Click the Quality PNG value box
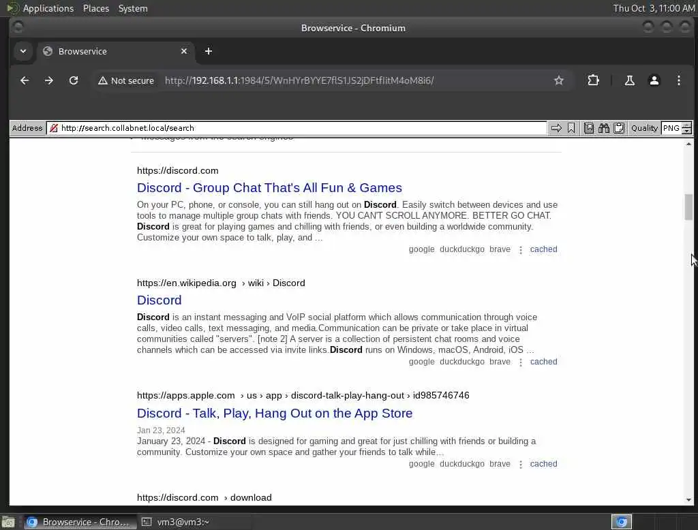This screenshot has width=698, height=530. point(671,128)
